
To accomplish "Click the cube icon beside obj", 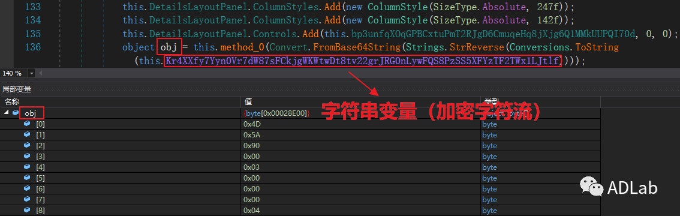I will coord(16,113).
